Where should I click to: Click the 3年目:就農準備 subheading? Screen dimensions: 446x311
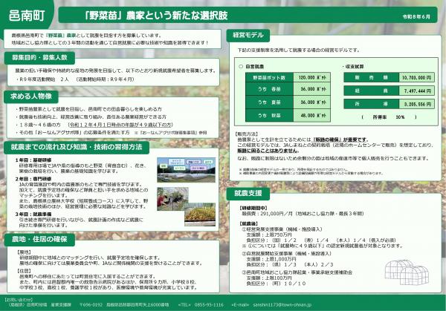coord(33,215)
